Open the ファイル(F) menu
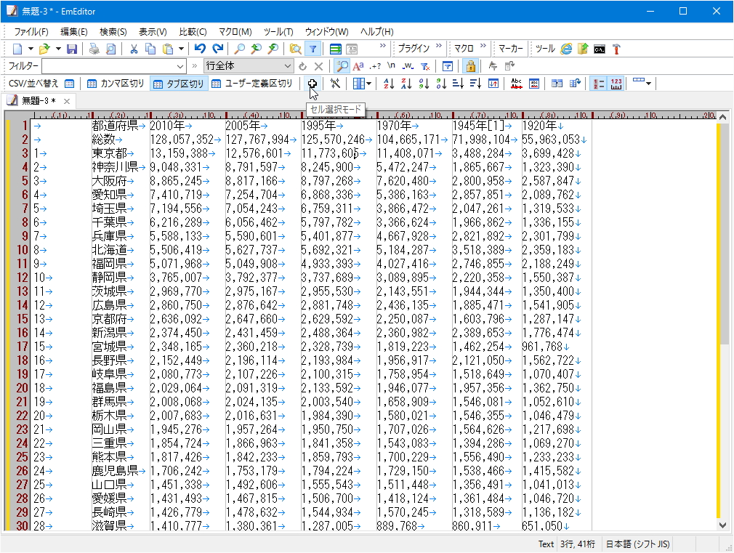This screenshot has width=734, height=553. (x=31, y=31)
